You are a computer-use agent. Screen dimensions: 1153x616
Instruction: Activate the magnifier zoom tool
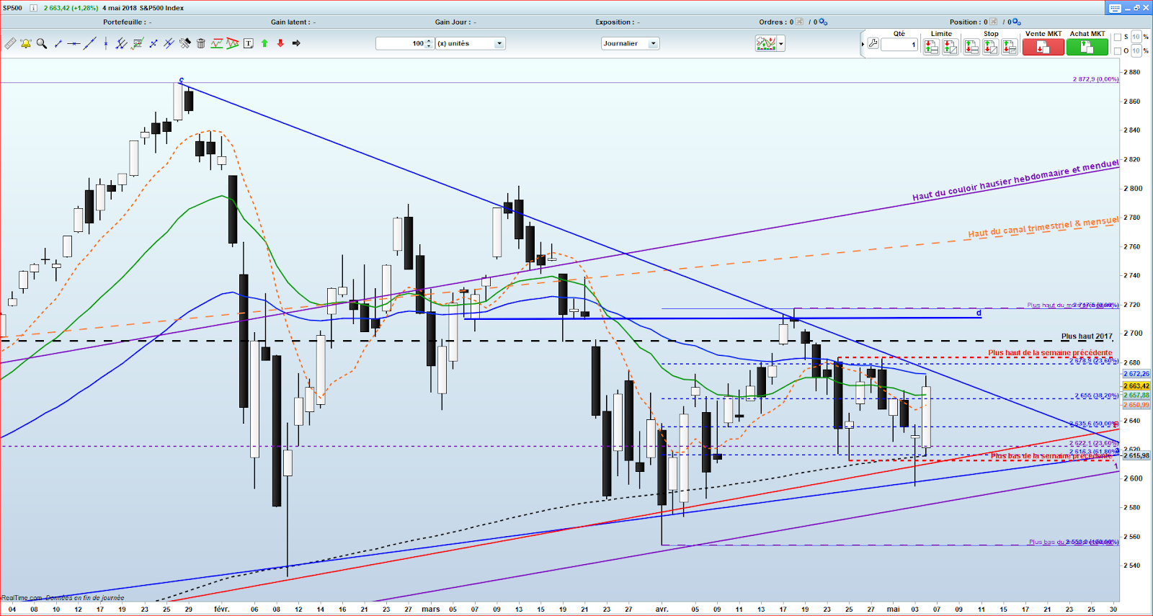tap(42, 44)
